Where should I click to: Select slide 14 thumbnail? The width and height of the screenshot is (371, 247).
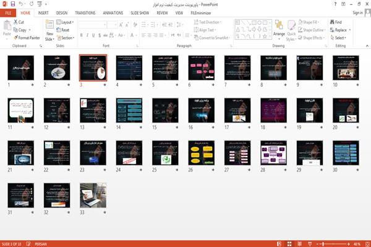(x=129, y=110)
